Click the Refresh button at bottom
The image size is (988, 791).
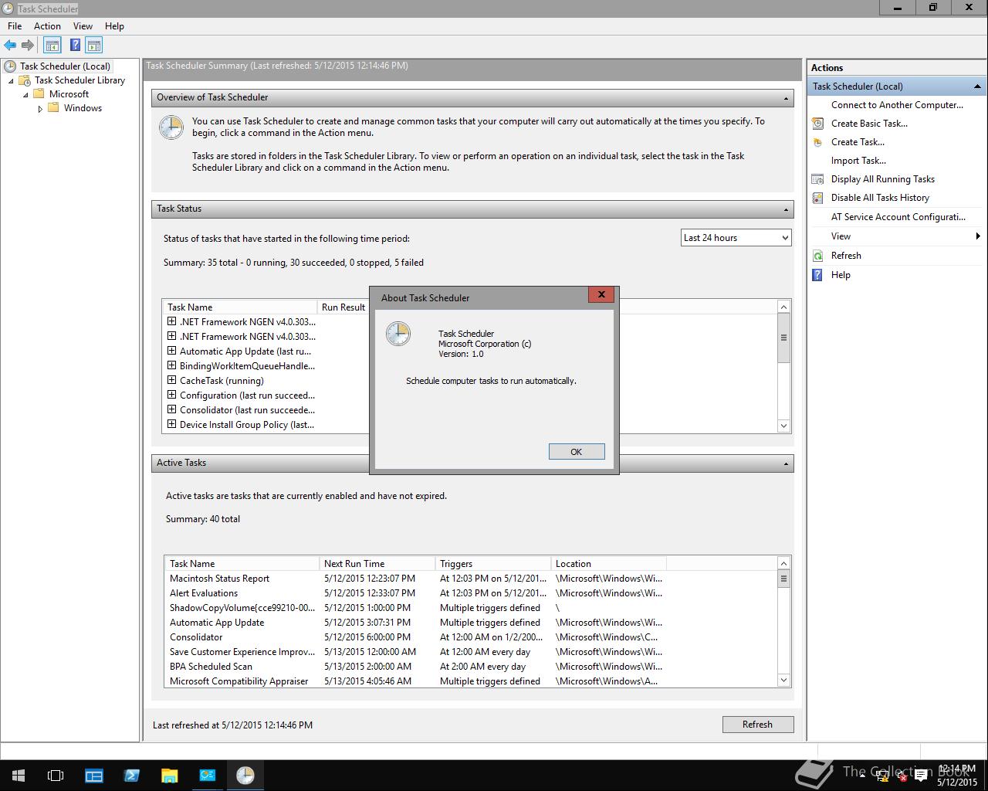coord(757,725)
